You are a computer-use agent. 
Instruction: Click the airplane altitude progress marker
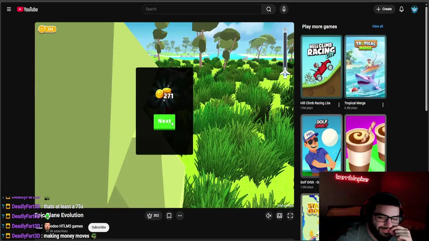(285, 73)
